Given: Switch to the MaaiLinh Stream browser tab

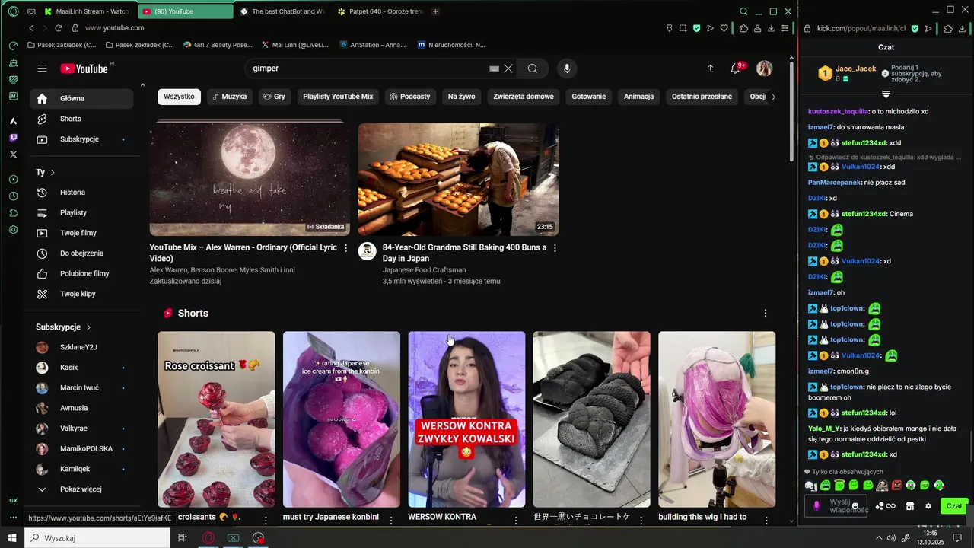Looking at the screenshot, I should [x=88, y=11].
